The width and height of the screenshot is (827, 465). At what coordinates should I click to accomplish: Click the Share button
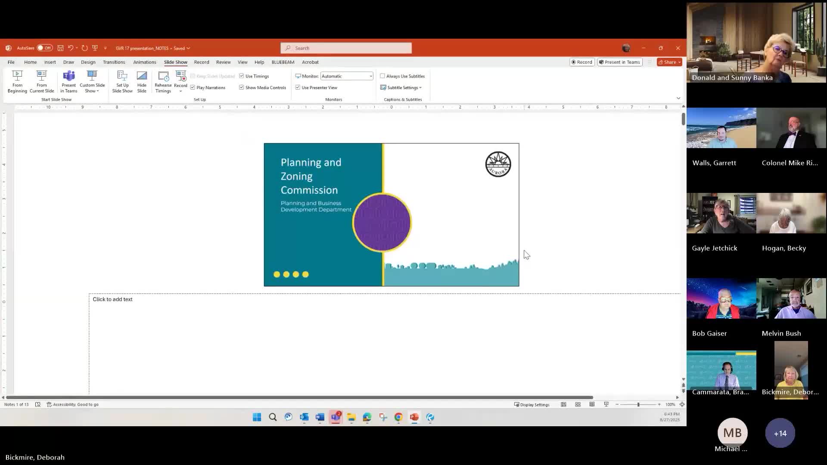[667, 62]
